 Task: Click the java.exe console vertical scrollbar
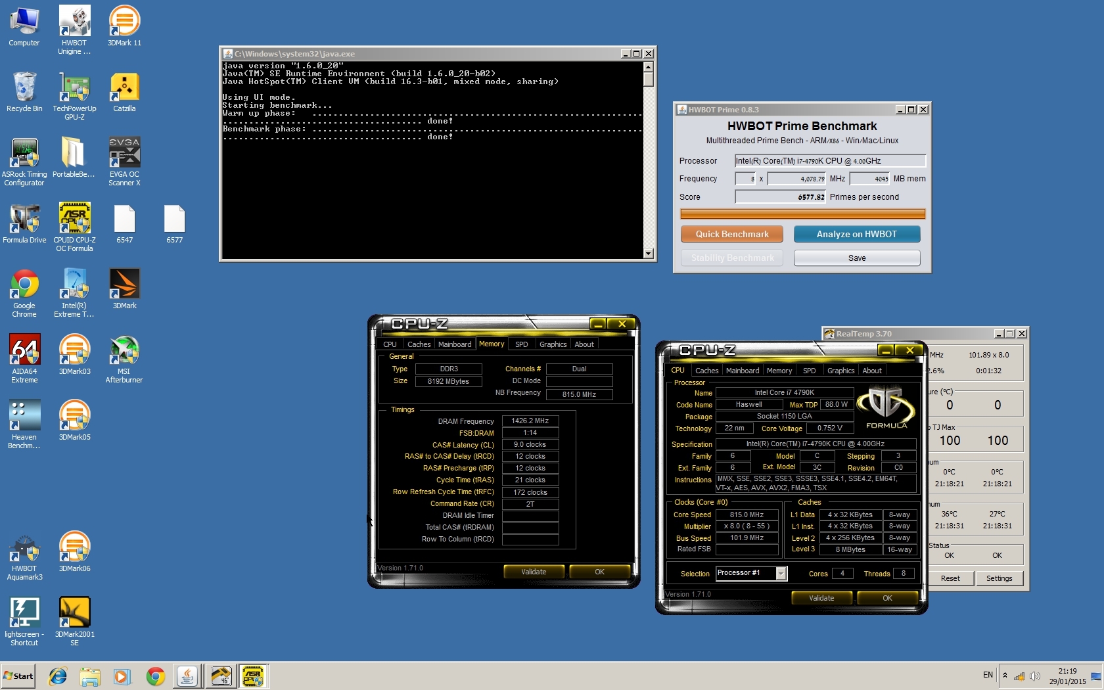pyautogui.click(x=648, y=160)
